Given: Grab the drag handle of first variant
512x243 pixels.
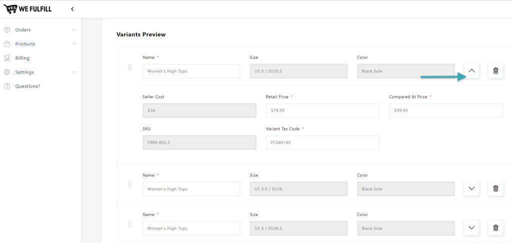Looking at the screenshot, I should 129,67.
